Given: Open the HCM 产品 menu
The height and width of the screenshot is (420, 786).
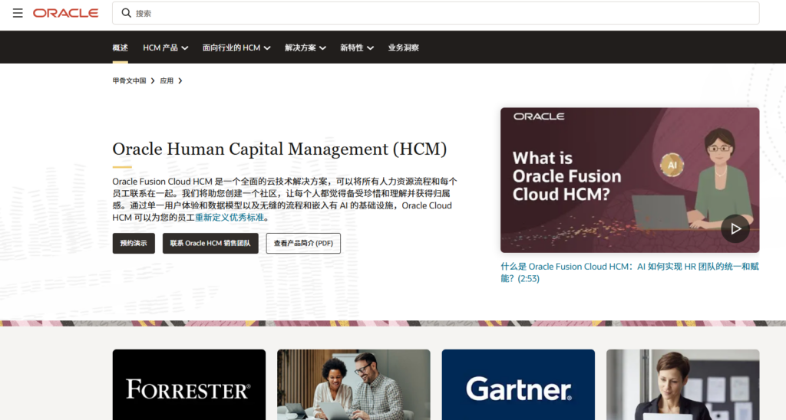Looking at the screenshot, I should click(x=166, y=48).
